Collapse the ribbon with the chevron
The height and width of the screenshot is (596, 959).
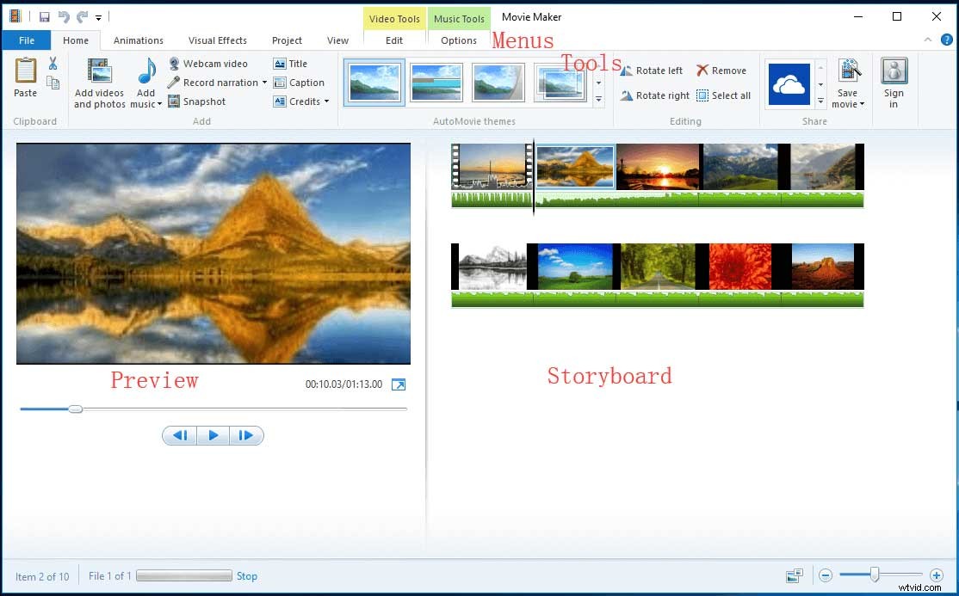pyautogui.click(x=928, y=40)
